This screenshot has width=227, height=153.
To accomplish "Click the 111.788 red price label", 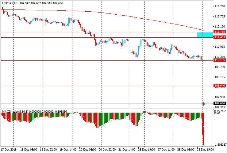I will click(220, 32).
